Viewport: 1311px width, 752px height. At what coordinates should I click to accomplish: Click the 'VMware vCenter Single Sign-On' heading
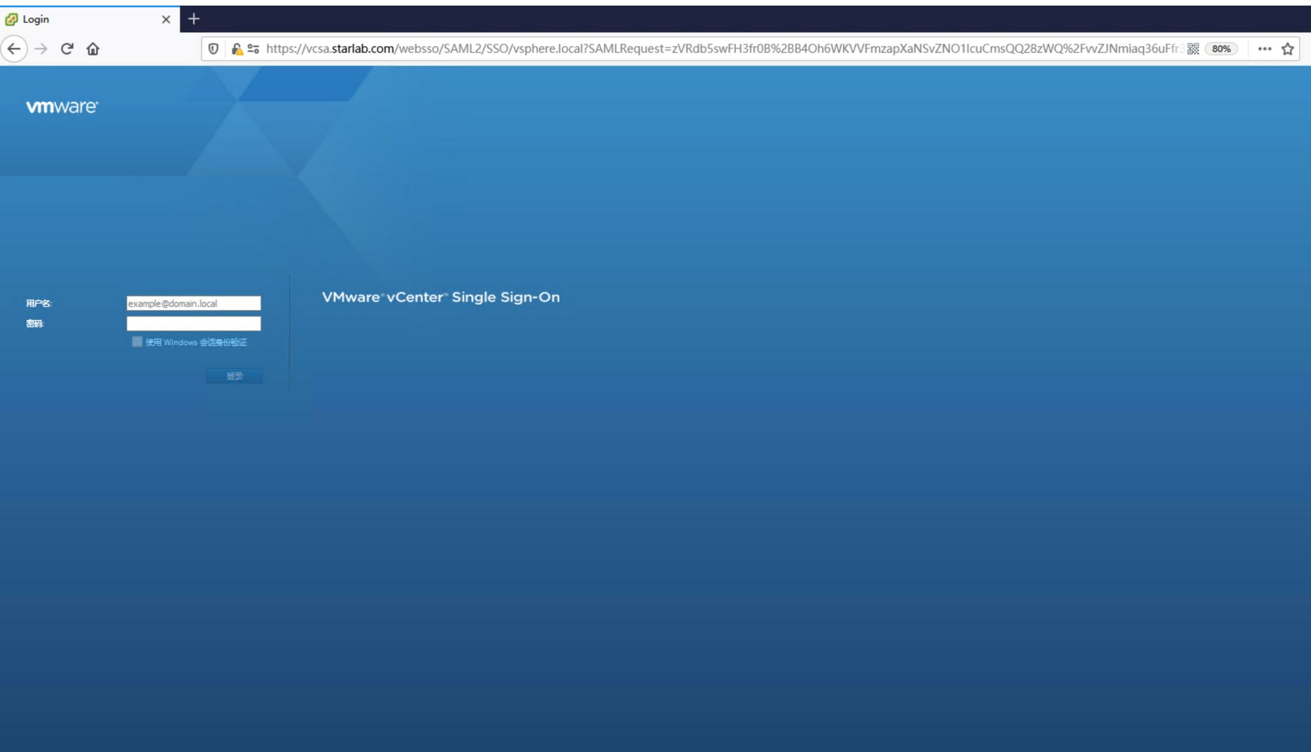click(x=441, y=297)
